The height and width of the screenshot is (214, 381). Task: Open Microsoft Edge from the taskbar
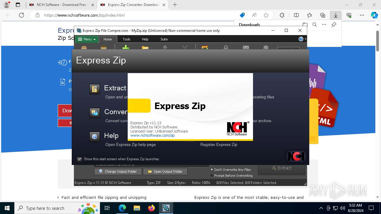click(x=122, y=208)
